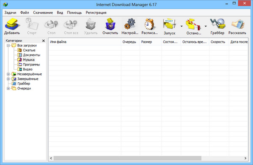253x165 pixels.
Task: Click the Добавить (Add URL) toolbar icon
Action: coord(12,24)
